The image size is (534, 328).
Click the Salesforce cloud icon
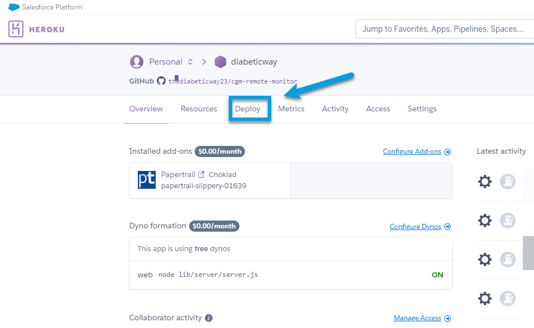14,7
